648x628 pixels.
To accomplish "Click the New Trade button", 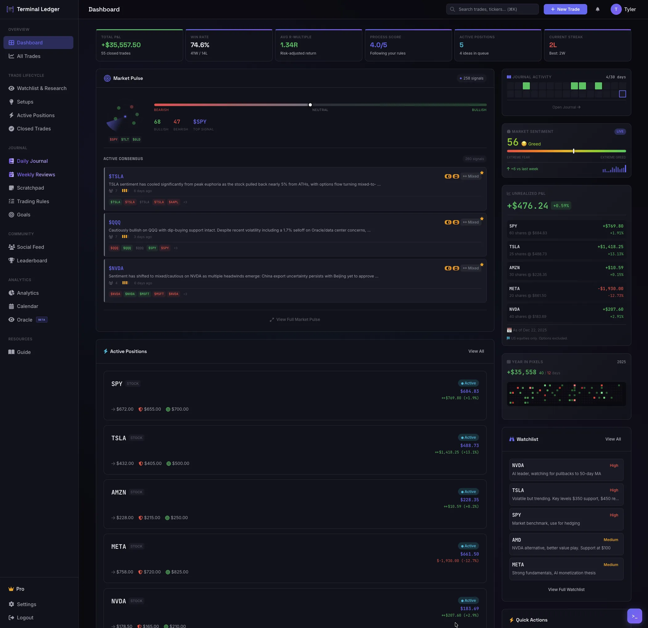I will (x=565, y=9).
